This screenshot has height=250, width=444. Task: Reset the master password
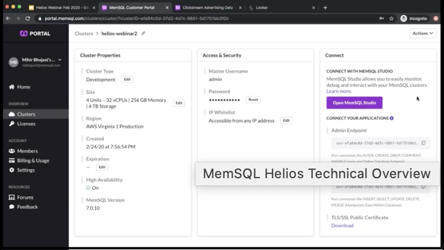pyautogui.click(x=253, y=100)
